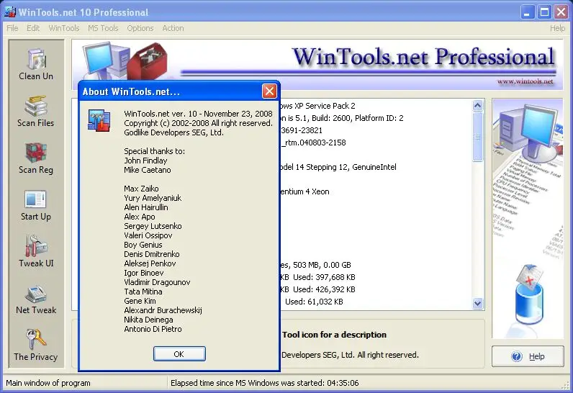573x393 pixels.
Task: Click the WinTools.net title bar app icon
Action: (x=10, y=12)
